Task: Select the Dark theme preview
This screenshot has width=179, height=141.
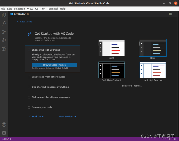Action: click(153, 48)
